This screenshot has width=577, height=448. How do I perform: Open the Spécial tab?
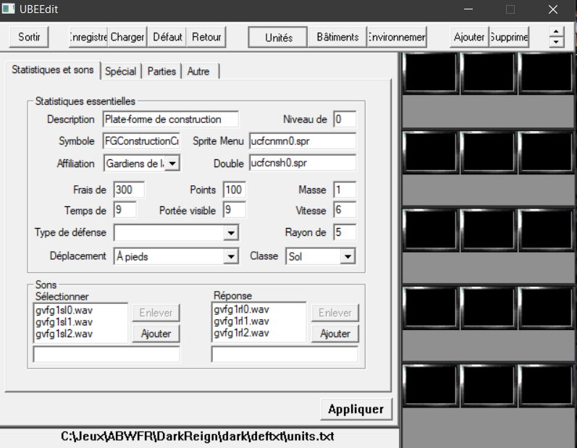click(x=121, y=72)
